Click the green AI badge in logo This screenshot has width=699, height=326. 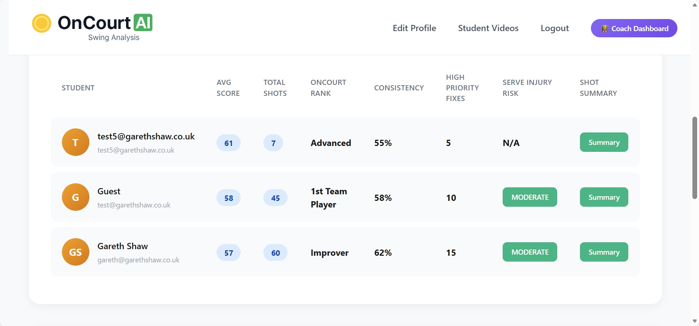143,23
